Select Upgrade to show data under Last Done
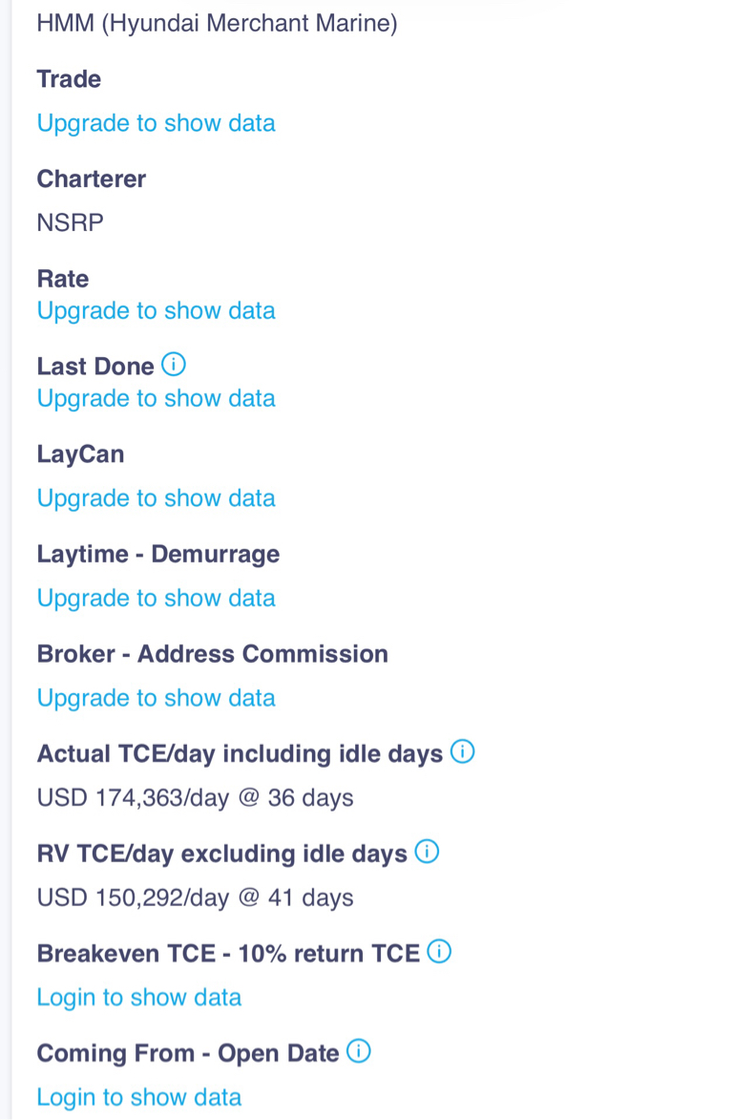Image resolution: width=733 pixels, height=1120 pixels. tap(156, 398)
